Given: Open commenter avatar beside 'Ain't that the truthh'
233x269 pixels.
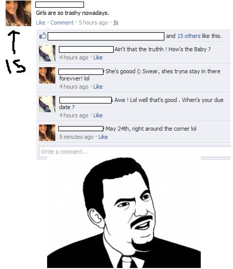Looking at the screenshot, I should coord(47,53).
